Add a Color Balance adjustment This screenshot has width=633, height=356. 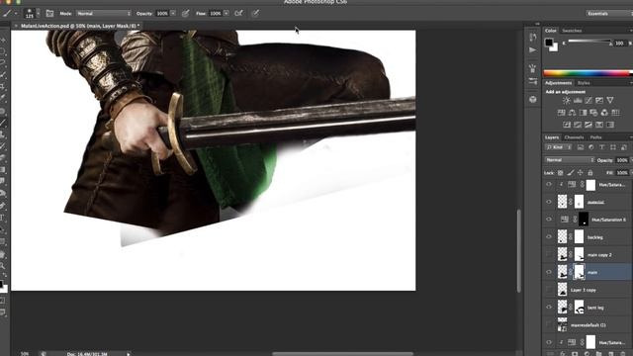tap(572, 113)
